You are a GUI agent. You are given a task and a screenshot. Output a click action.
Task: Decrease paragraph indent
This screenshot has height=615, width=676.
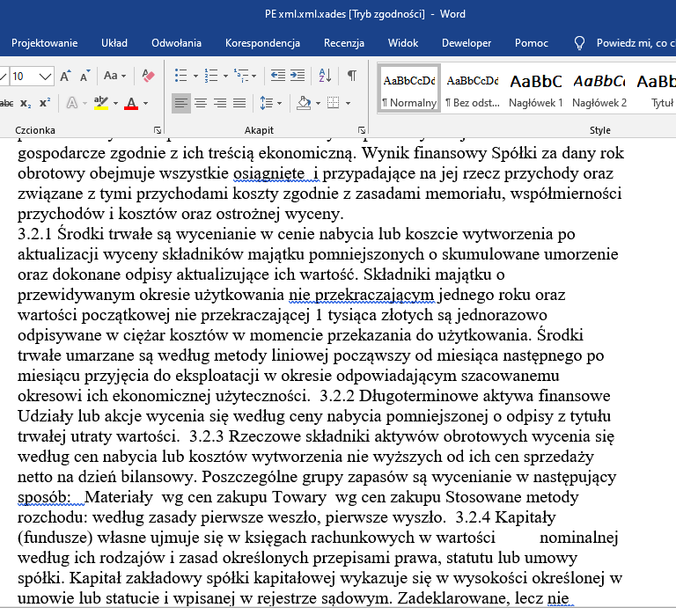point(277,77)
